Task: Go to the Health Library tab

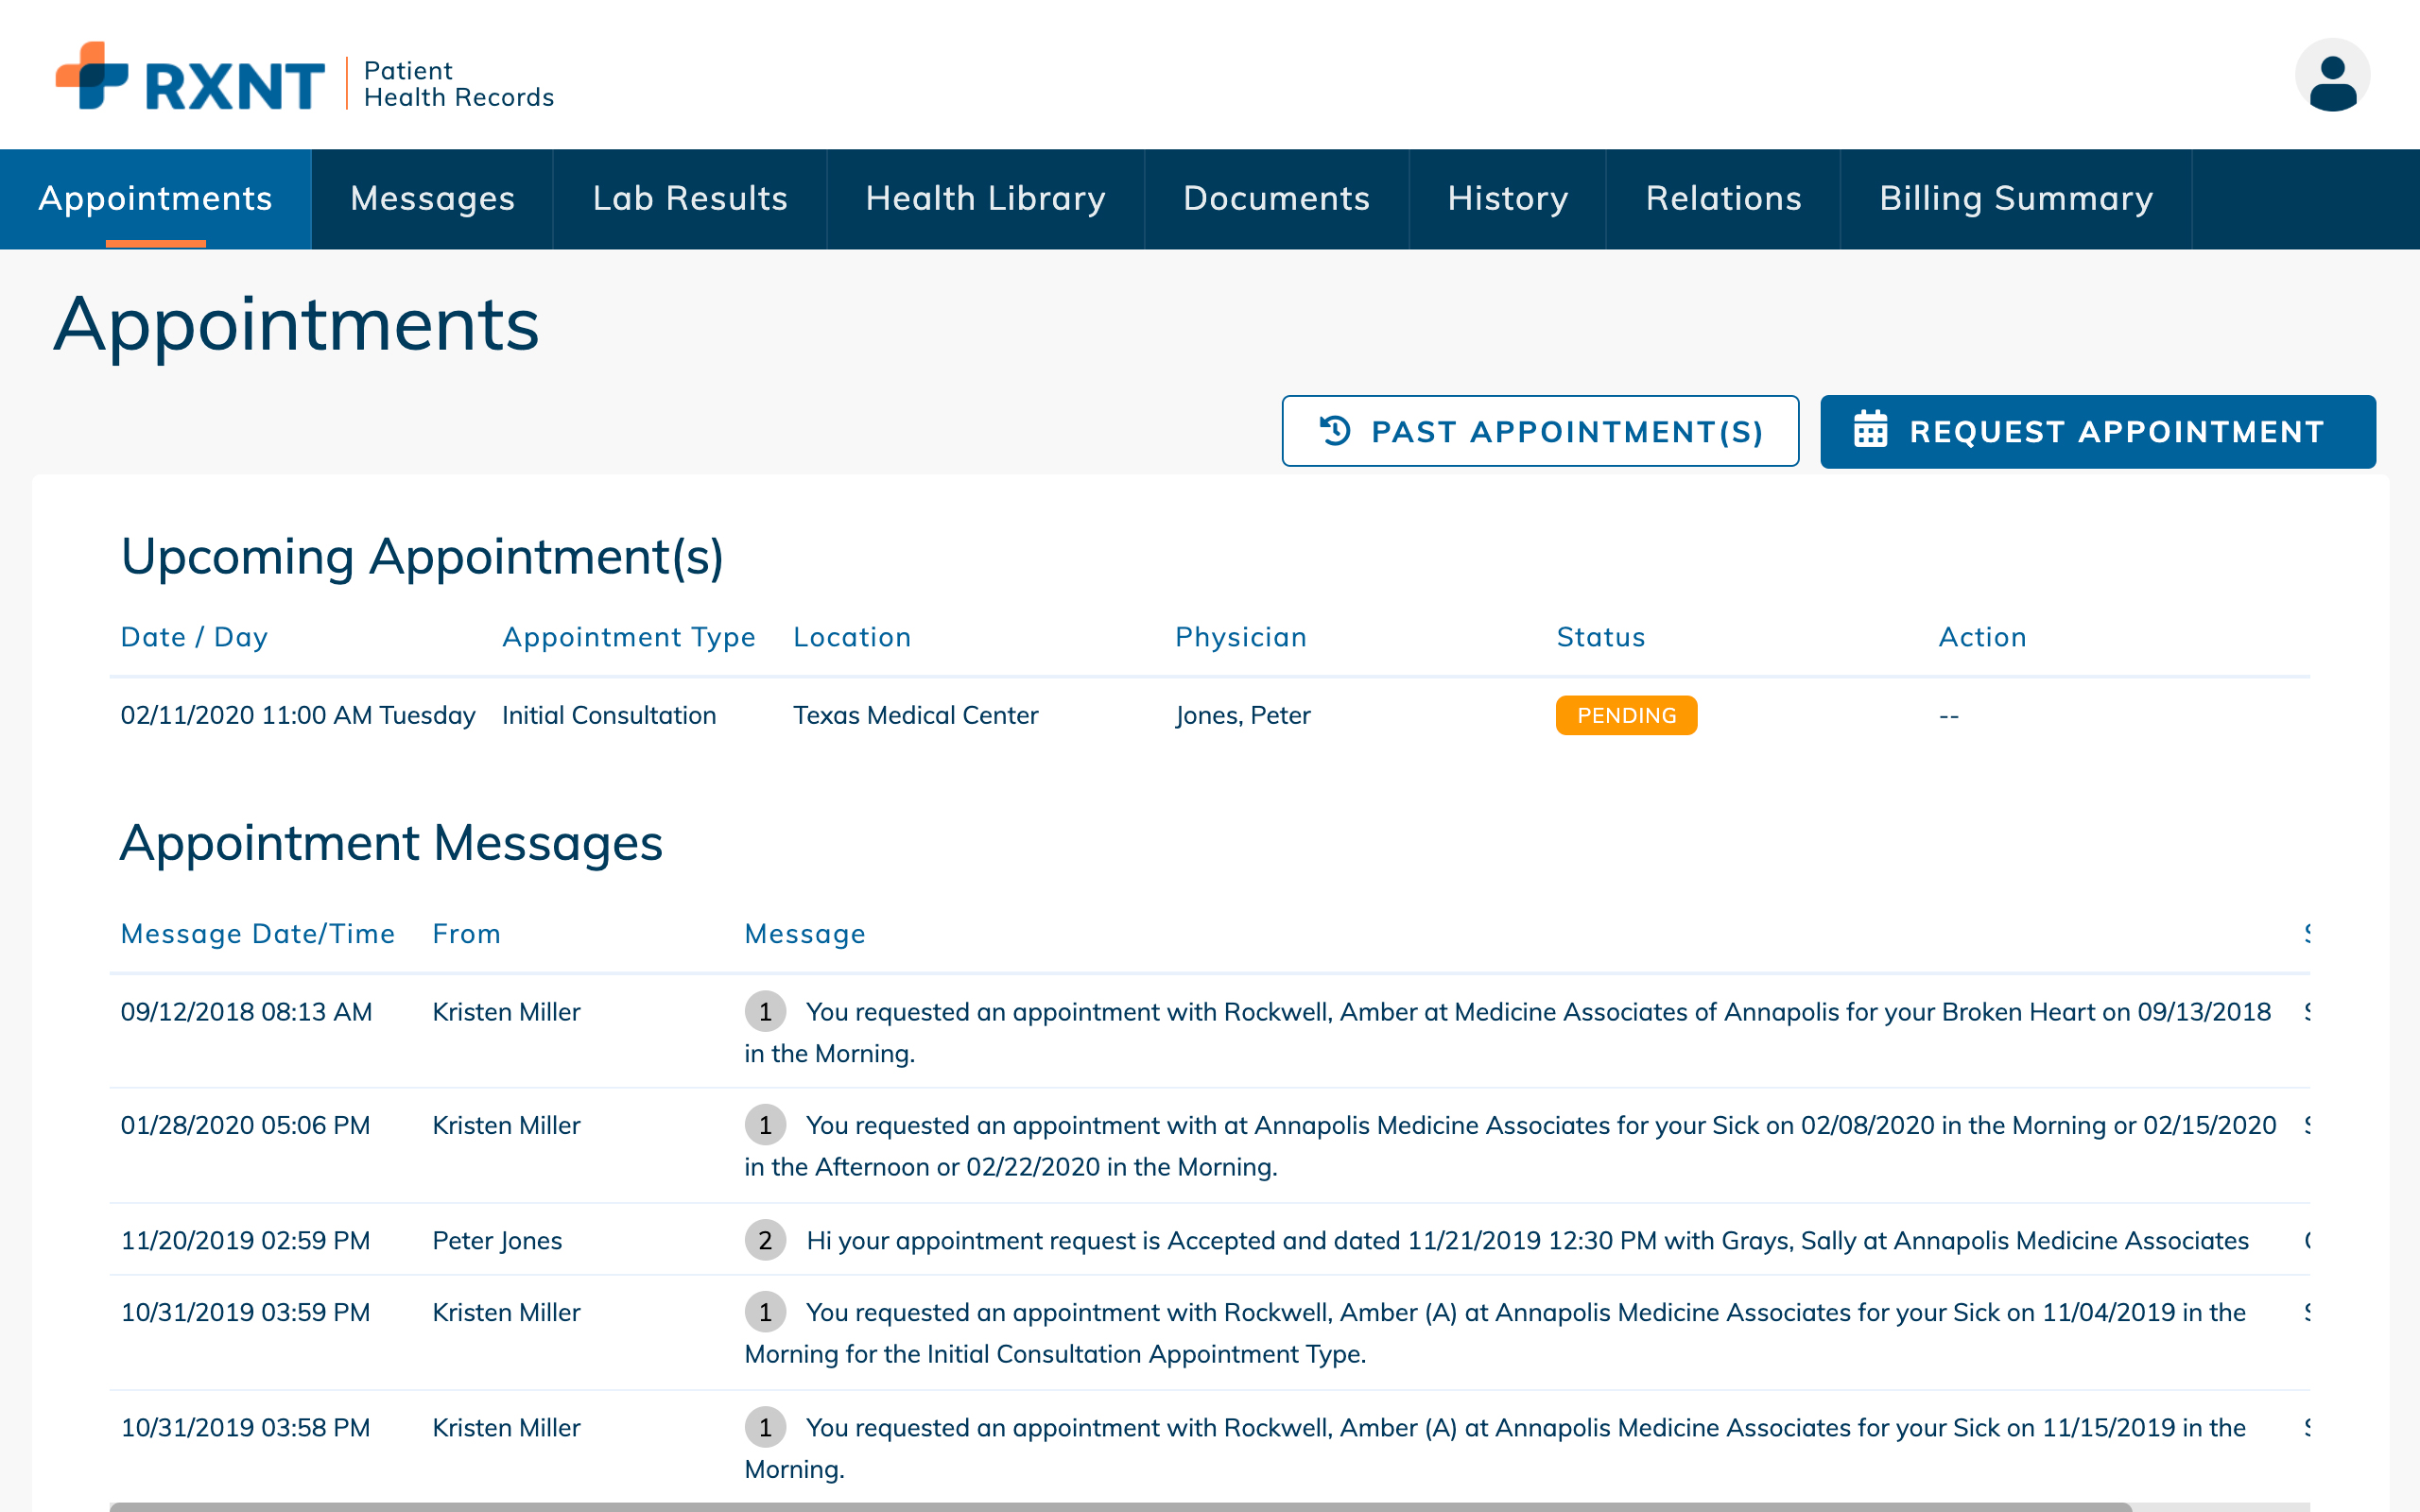Action: coord(985,198)
